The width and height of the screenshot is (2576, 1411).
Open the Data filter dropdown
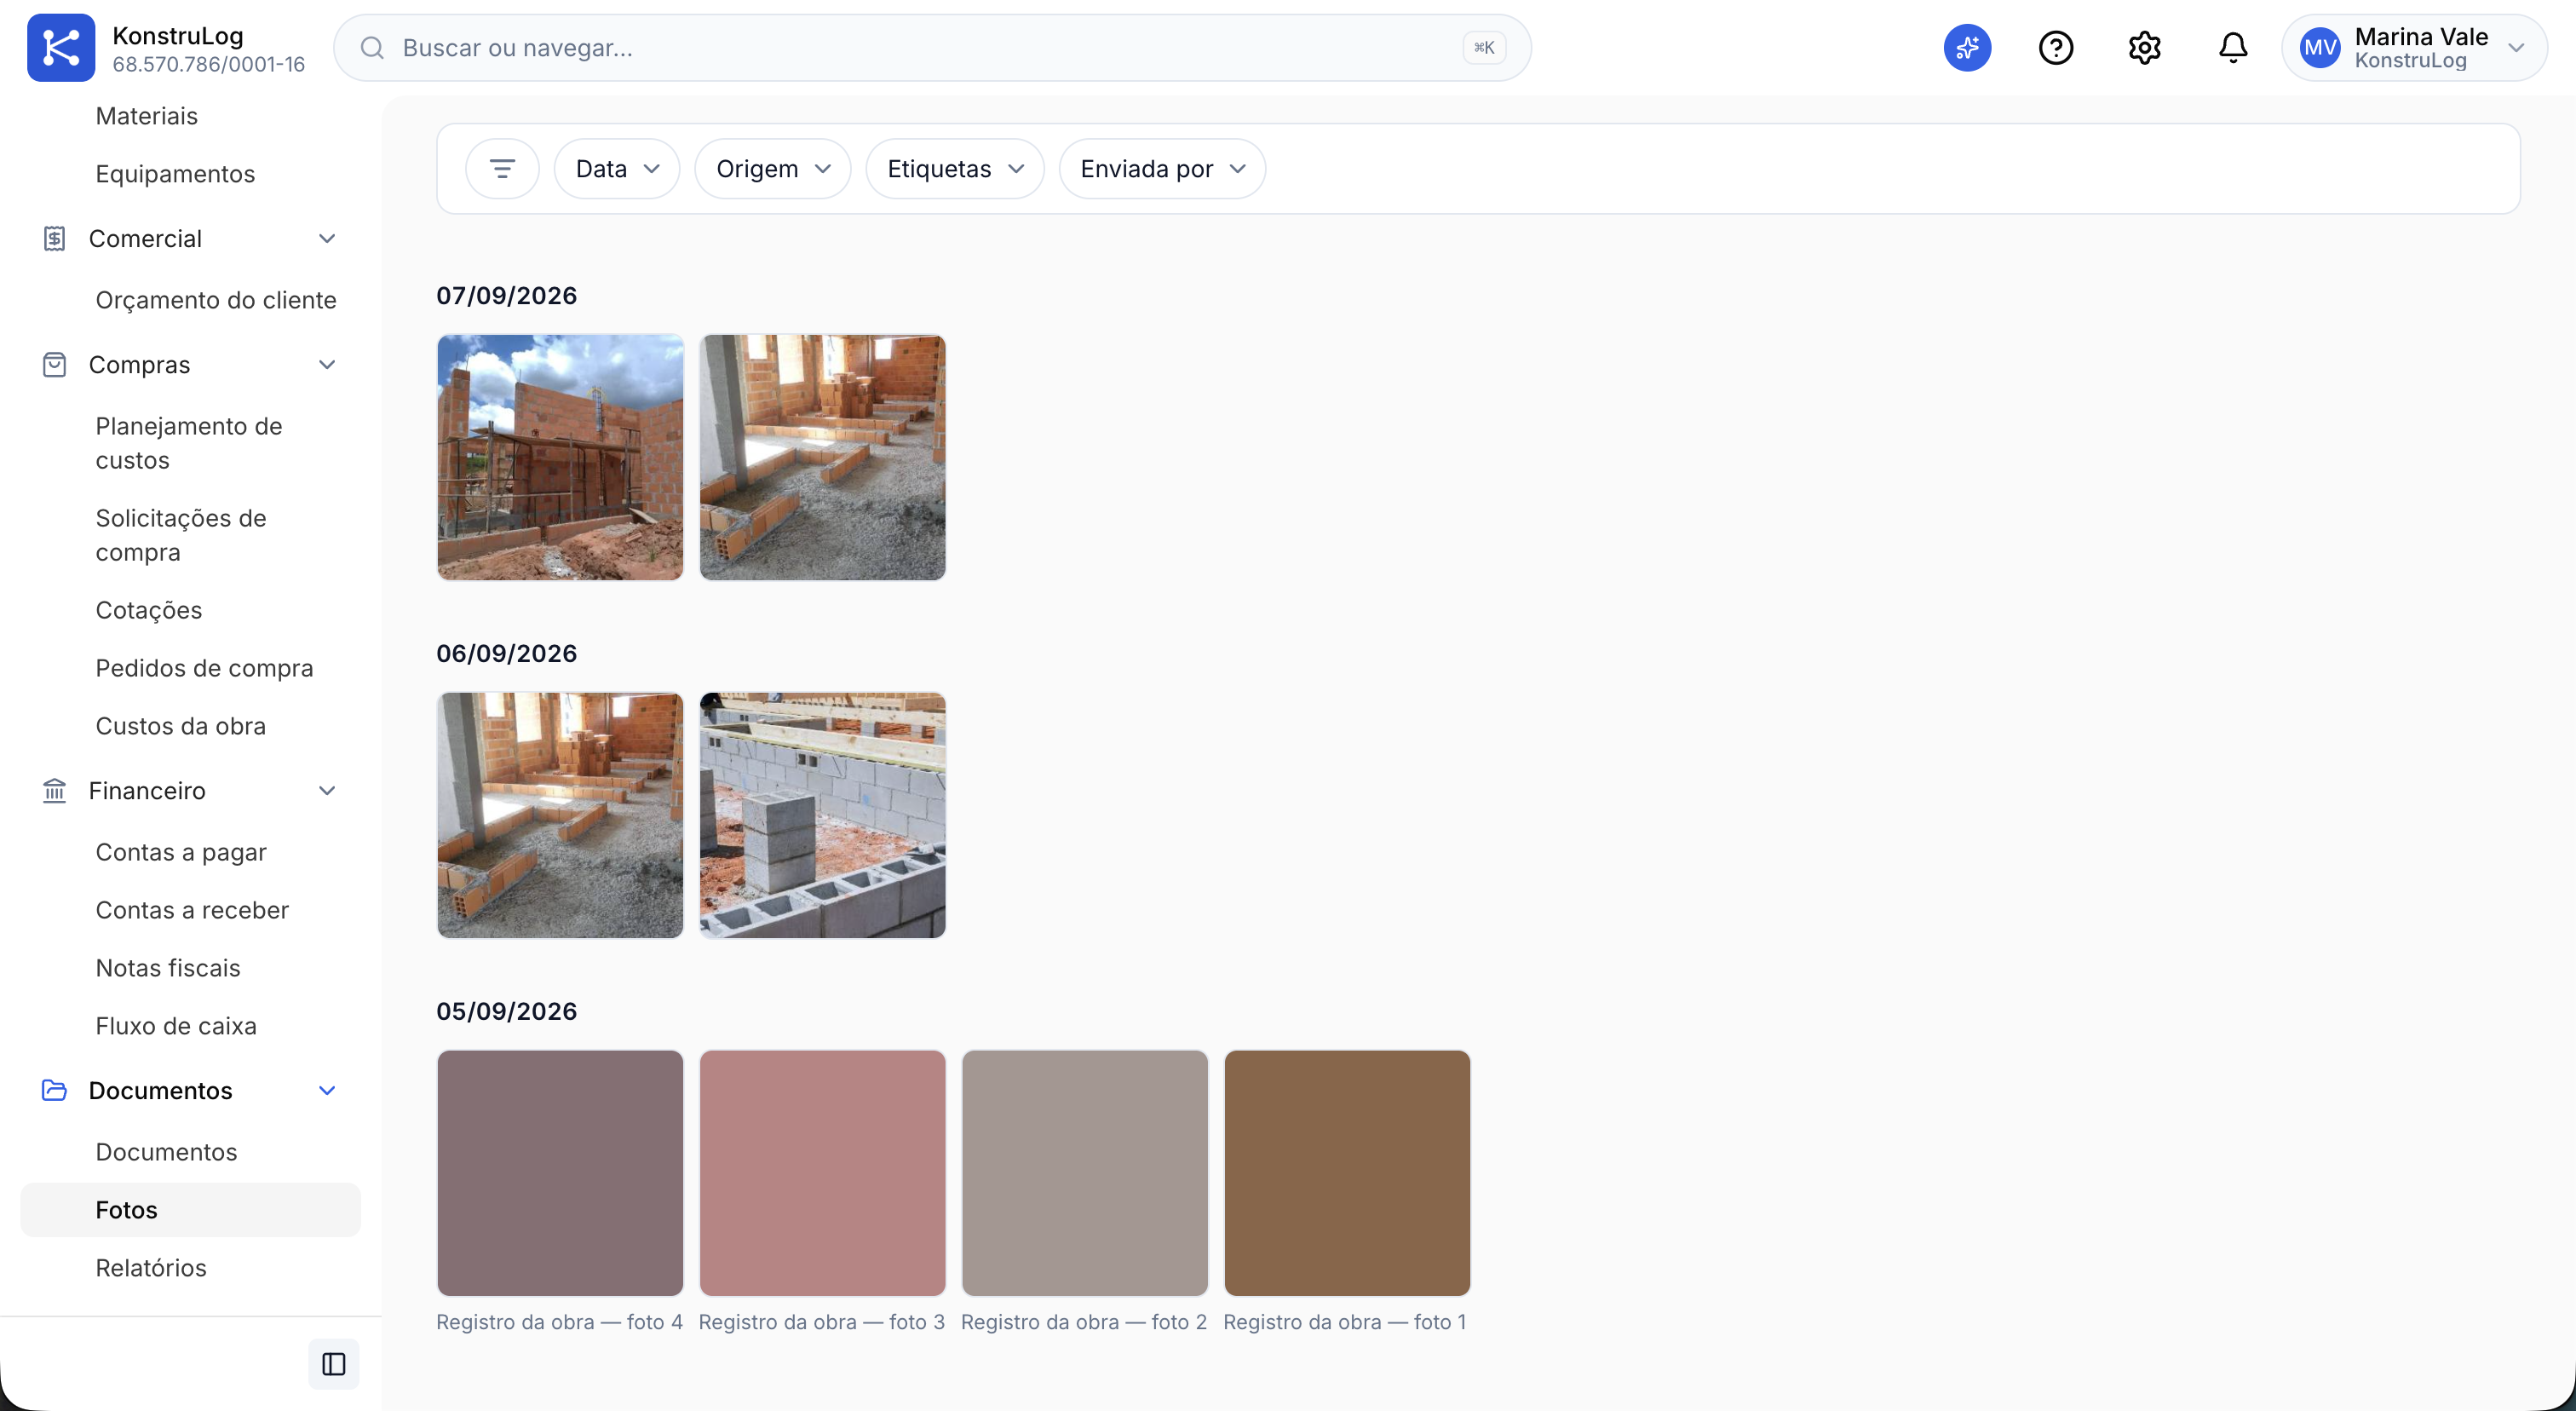tap(617, 169)
